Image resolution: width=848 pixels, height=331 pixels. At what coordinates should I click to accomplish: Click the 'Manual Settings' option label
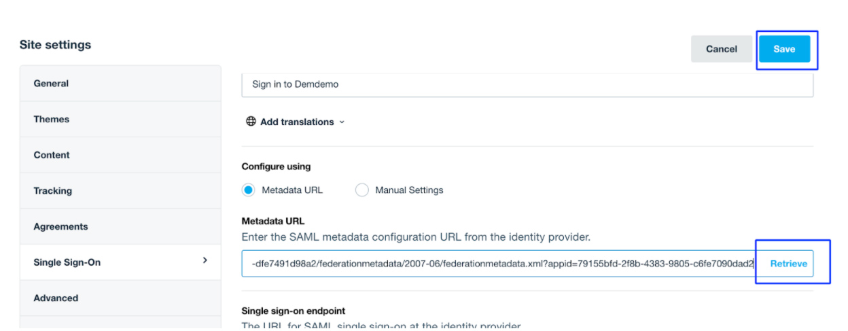click(x=409, y=190)
